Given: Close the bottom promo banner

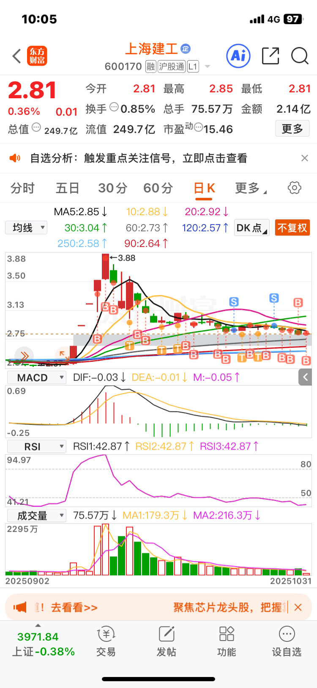Looking at the screenshot, I should click(x=298, y=608).
